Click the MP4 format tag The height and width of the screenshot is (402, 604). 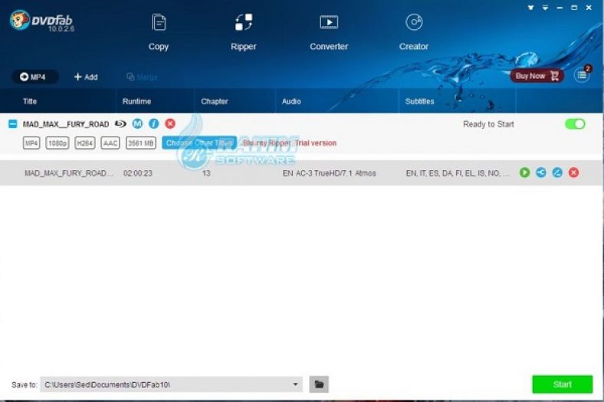31,143
